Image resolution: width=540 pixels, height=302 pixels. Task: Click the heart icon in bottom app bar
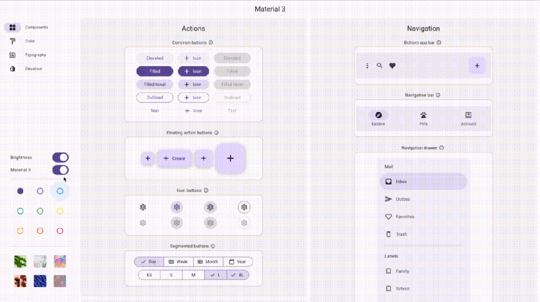[x=392, y=65]
